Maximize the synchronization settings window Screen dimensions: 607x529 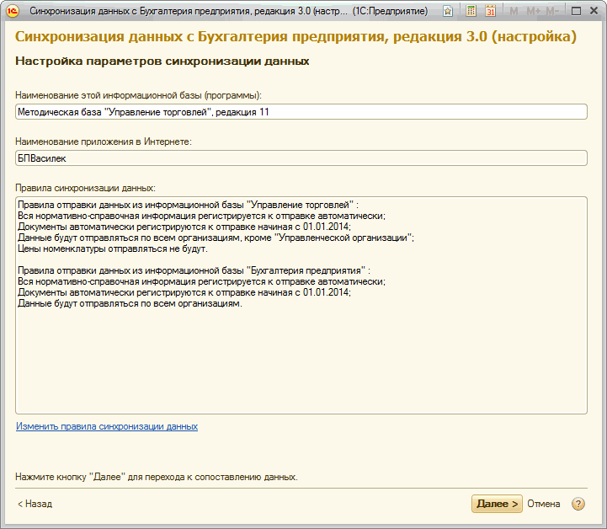576,11
